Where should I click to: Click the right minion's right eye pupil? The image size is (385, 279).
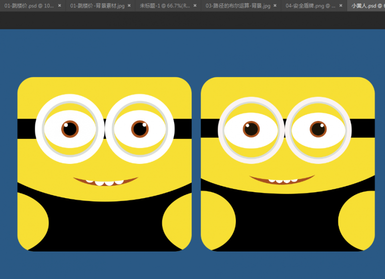tap(318, 129)
